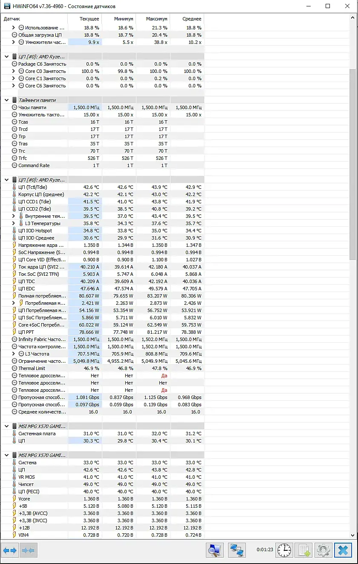Image resolution: width=358 pixels, height=564 pixels.
Task: Click the scrollbar up arrow
Action: [x=353, y=18]
